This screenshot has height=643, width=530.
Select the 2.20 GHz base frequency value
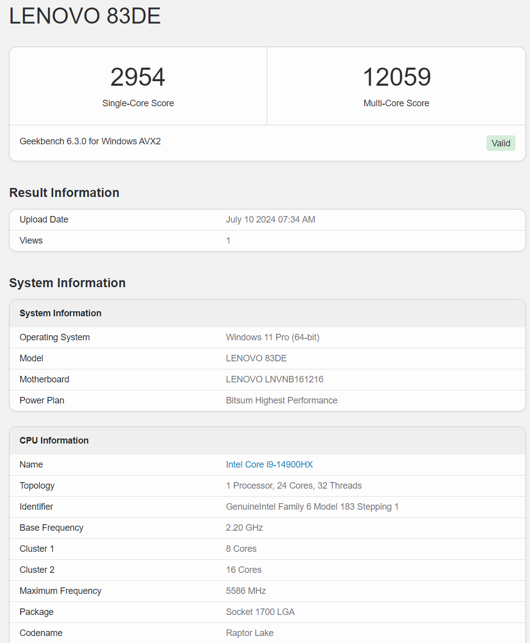[245, 528]
